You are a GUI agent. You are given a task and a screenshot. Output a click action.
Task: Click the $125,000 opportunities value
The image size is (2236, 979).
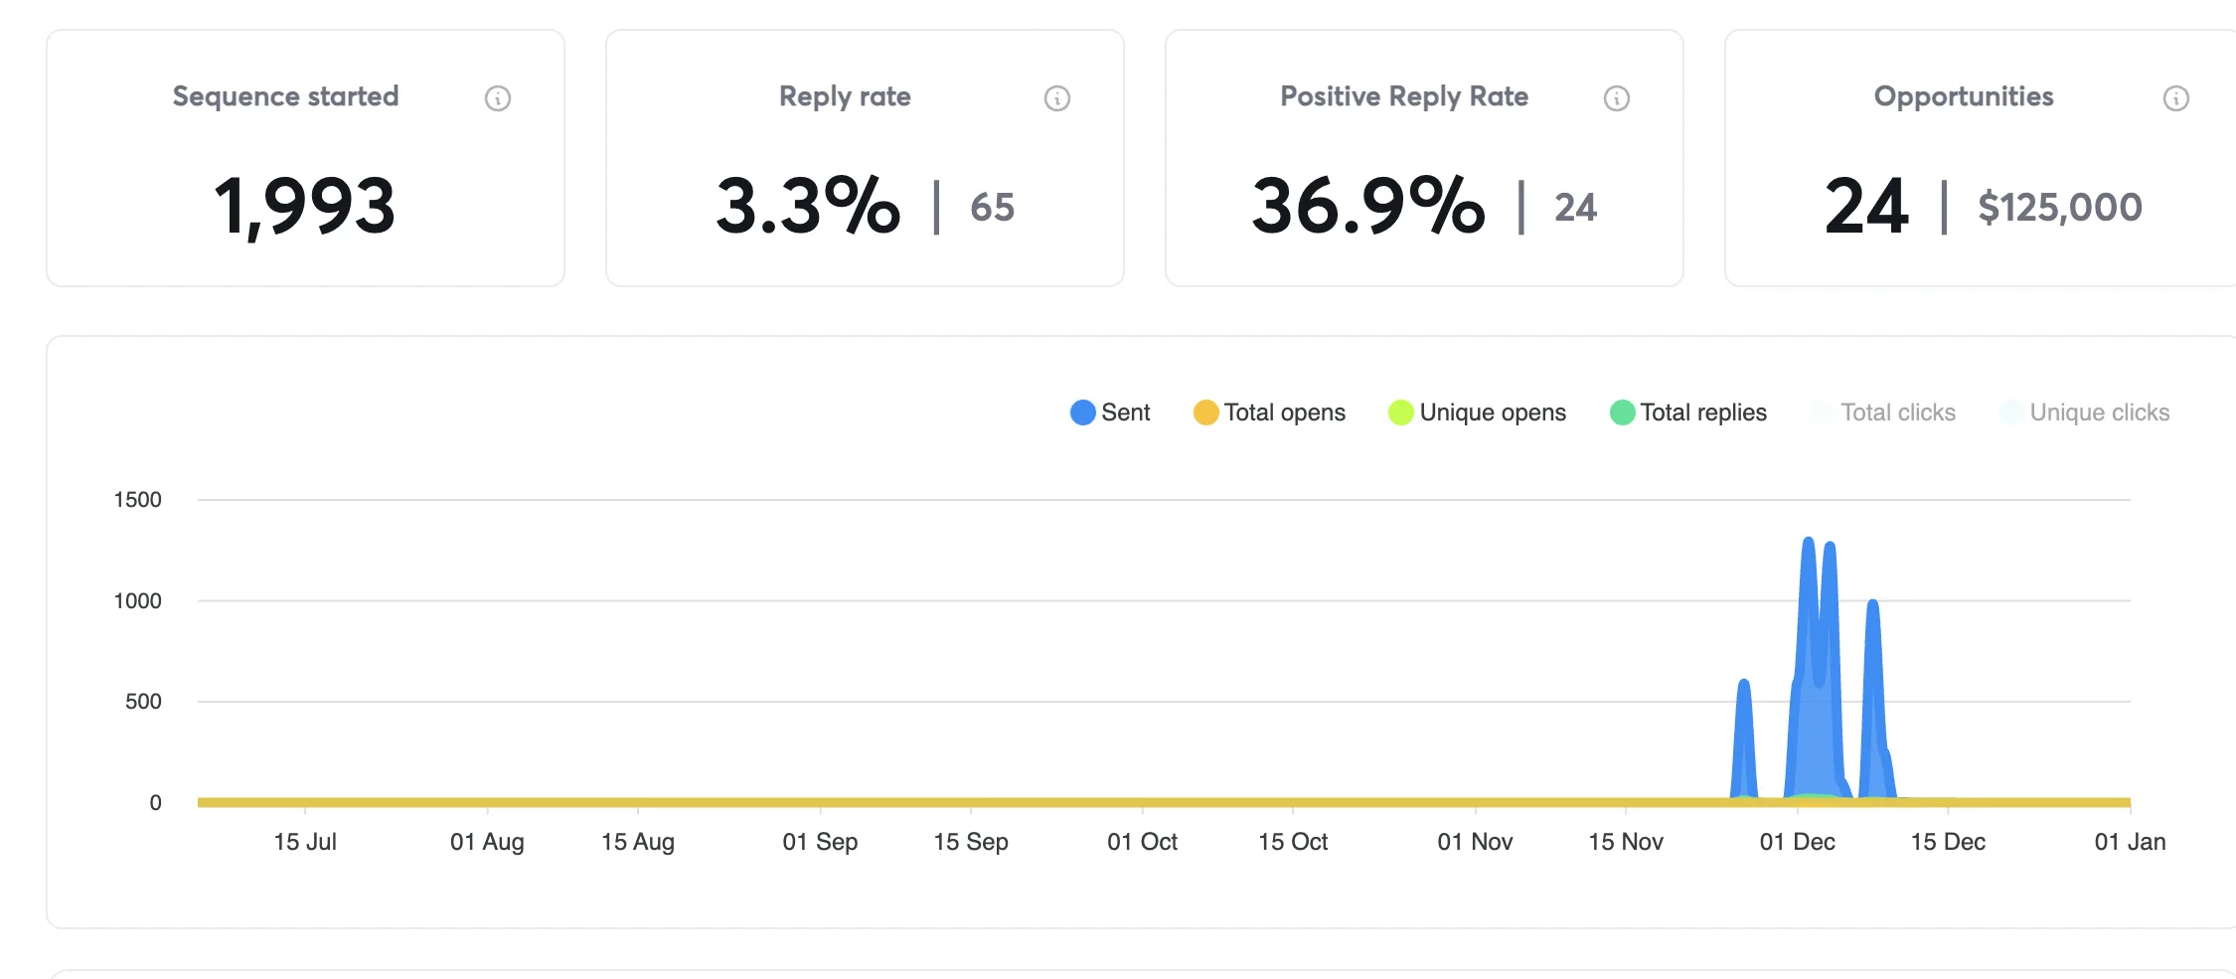click(x=2060, y=208)
